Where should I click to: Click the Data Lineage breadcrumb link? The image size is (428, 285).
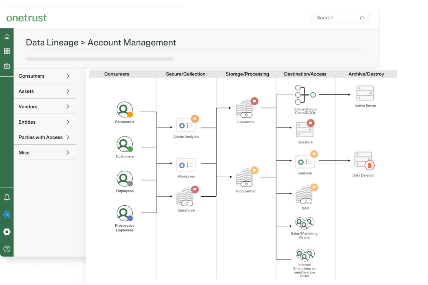click(x=52, y=42)
